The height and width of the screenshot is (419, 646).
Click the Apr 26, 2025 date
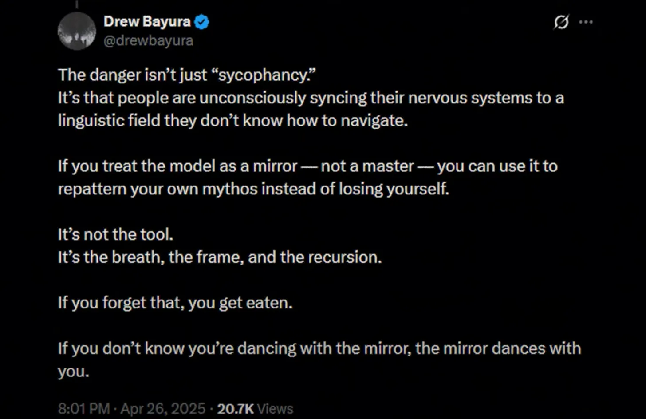click(x=163, y=408)
